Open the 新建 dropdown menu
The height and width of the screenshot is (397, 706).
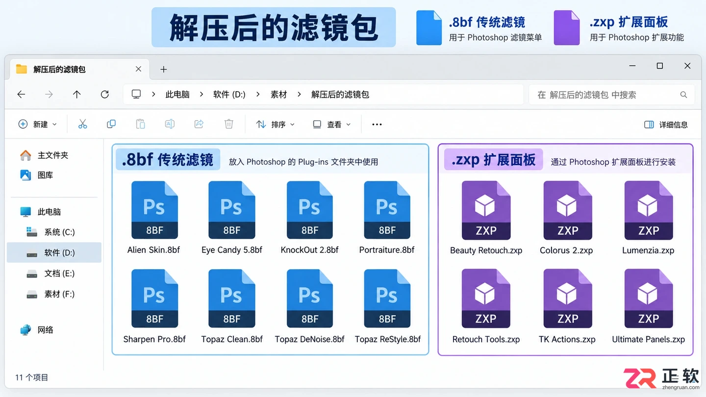click(x=37, y=124)
